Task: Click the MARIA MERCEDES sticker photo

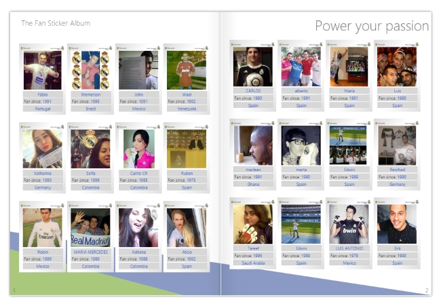Action: 90,227
